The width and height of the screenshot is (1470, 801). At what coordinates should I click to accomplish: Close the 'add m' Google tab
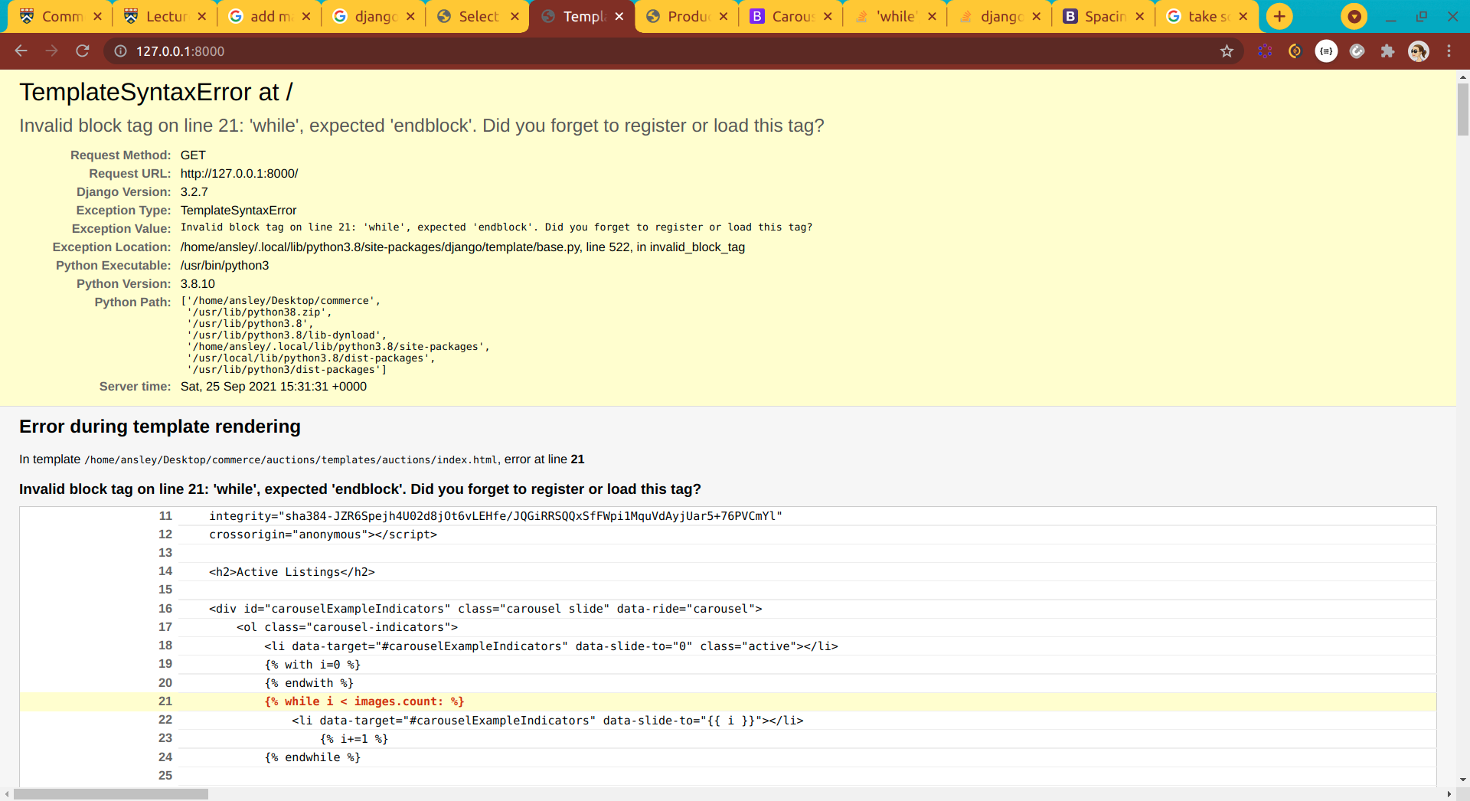(306, 16)
